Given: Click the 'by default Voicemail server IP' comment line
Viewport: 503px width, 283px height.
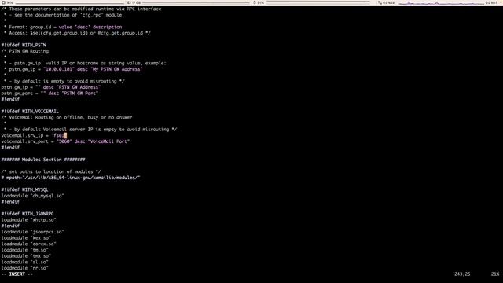Looking at the screenshot, I should point(90,130).
